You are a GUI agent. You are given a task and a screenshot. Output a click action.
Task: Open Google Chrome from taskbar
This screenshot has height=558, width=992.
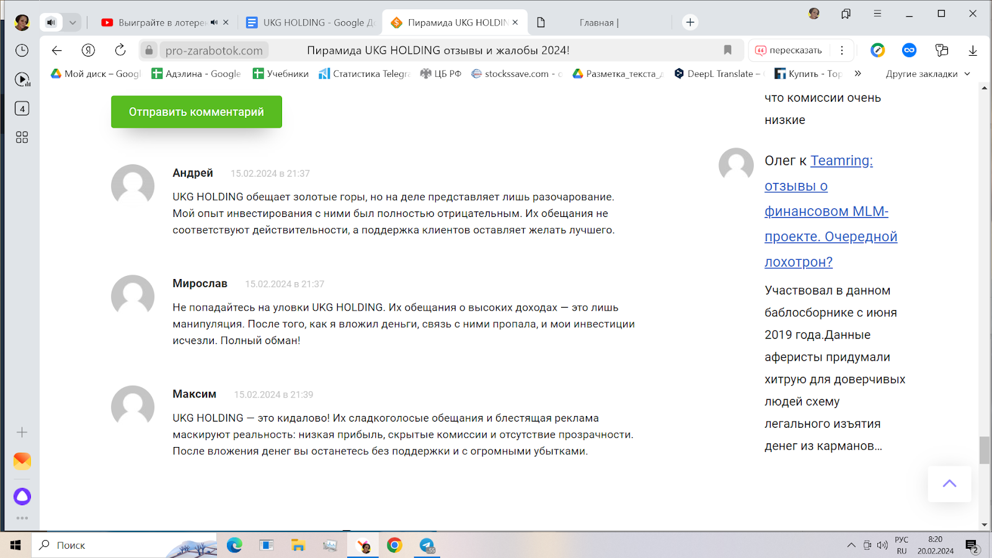(x=394, y=545)
